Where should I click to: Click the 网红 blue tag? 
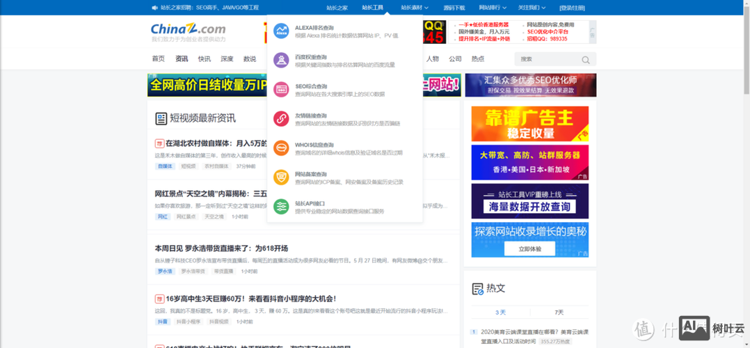click(x=163, y=216)
